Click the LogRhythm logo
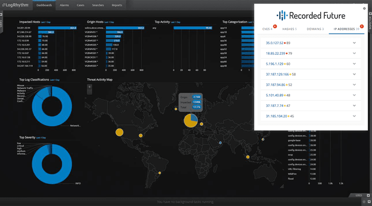The width and height of the screenshot is (372, 206). (x=15, y=5)
